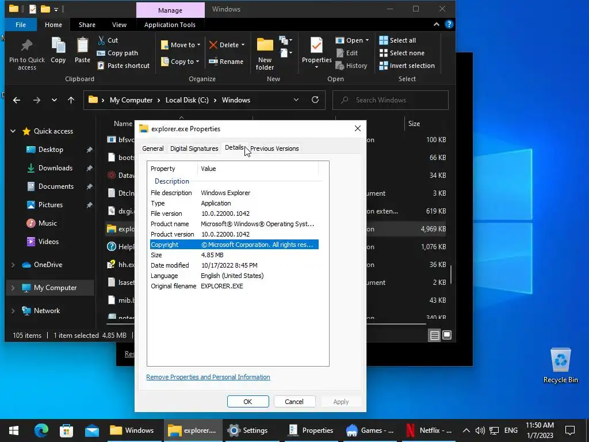Expand the Network tree node

[x=13, y=311]
